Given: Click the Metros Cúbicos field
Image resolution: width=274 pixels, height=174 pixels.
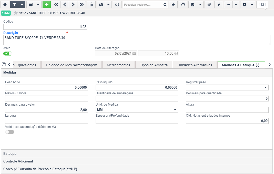Looking at the screenshot, I should pos(46,98).
